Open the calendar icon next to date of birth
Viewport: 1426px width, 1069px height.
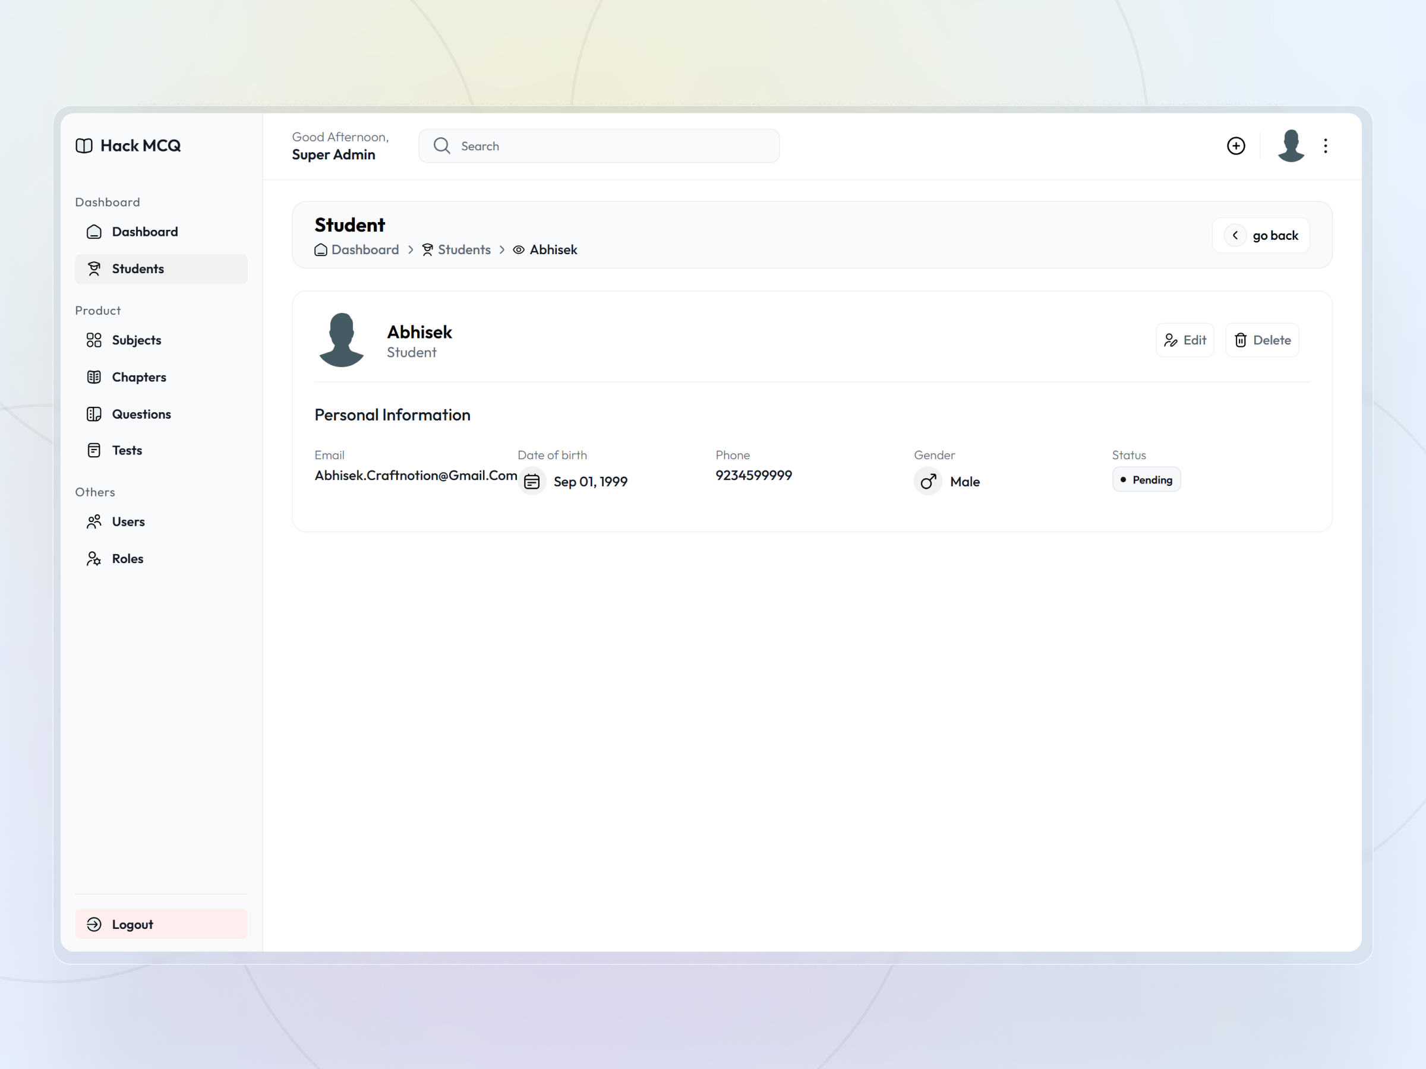point(532,480)
